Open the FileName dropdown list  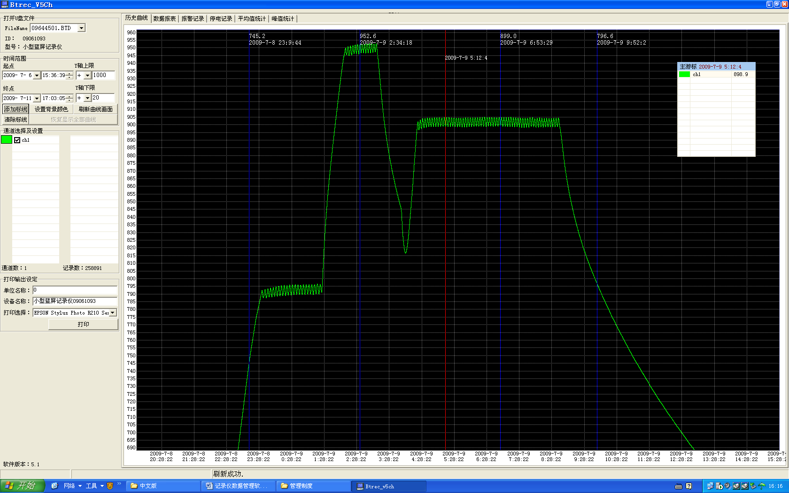pos(81,28)
